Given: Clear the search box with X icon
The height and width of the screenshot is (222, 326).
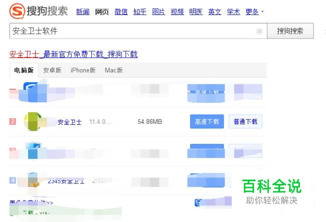Looking at the screenshot, I should tap(259, 32).
